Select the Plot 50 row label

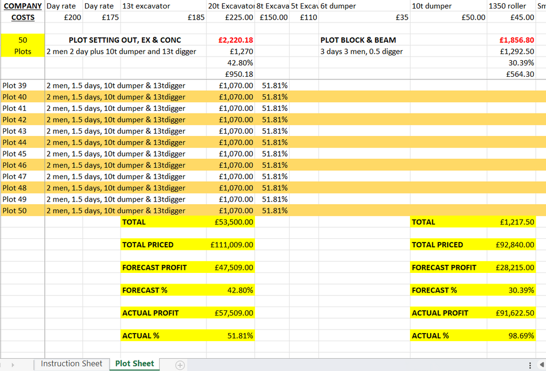(x=22, y=211)
